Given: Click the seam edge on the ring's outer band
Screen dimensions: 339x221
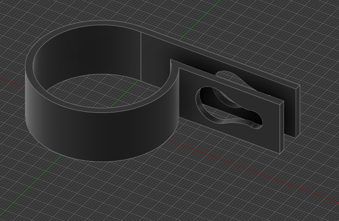Looking at the screenshot, I should pyautogui.click(x=141, y=58).
